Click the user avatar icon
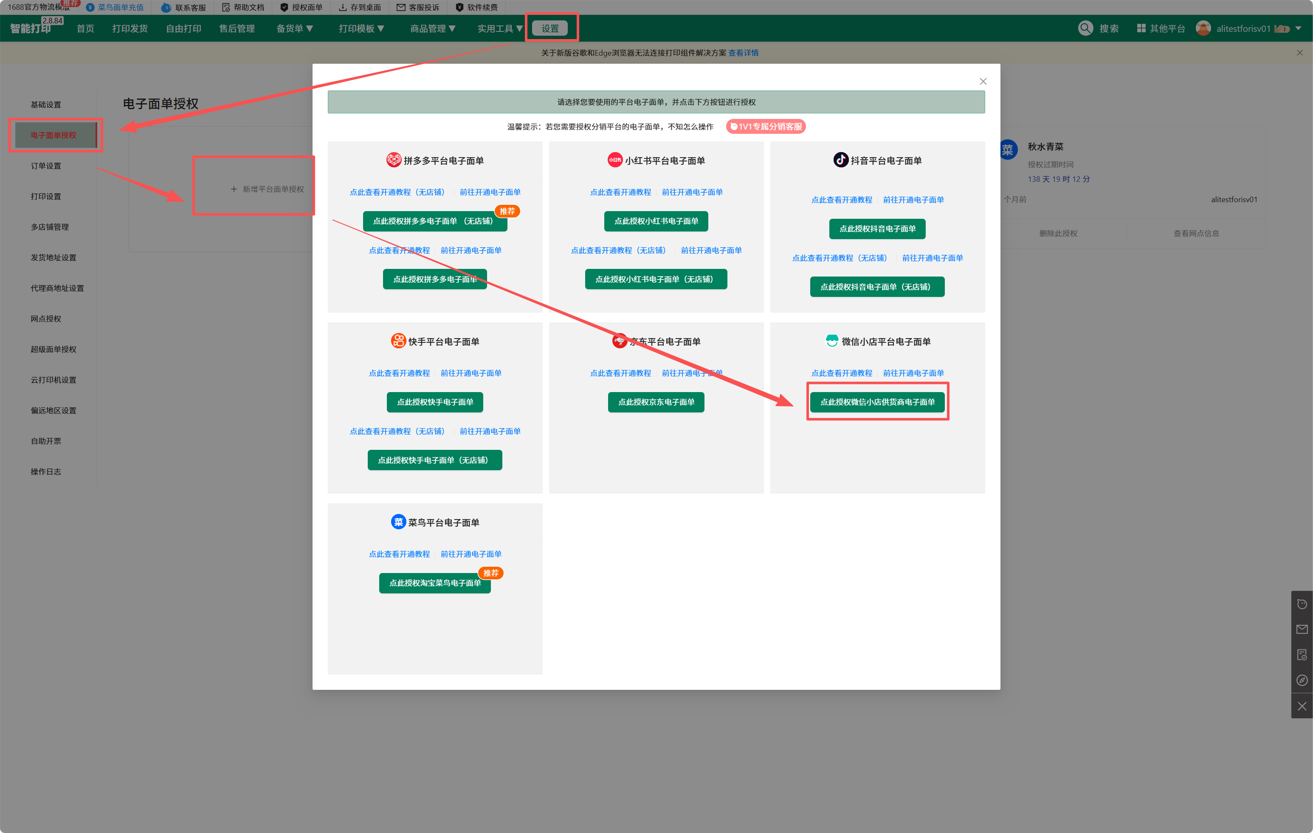1313x833 pixels. click(x=1203, y=28)
